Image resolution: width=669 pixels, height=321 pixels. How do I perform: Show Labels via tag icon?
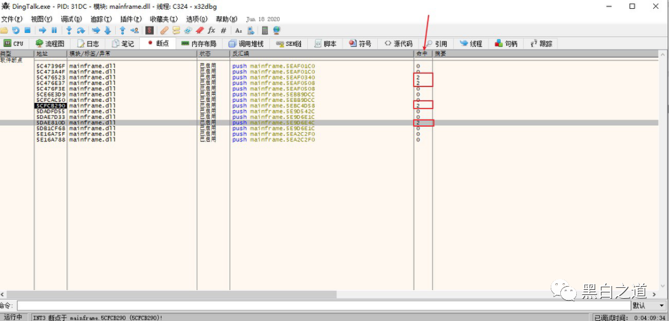(x=188, y=31)
